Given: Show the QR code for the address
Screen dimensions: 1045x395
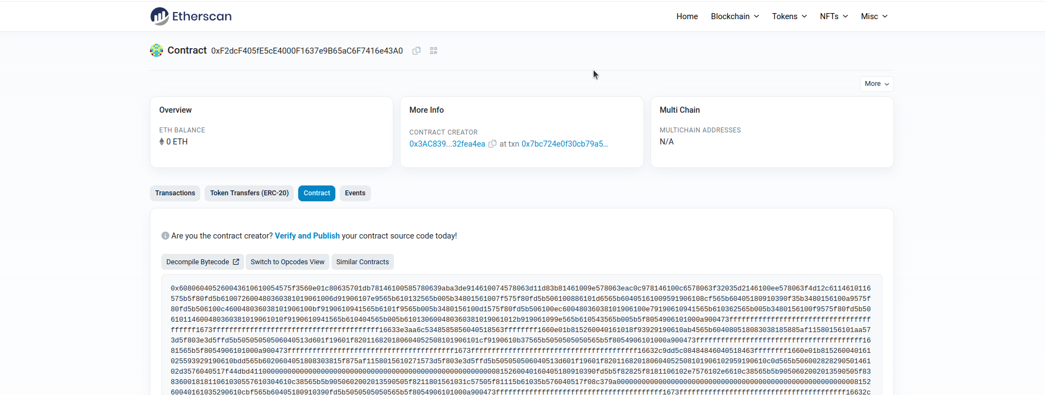Looking at the screenshot, I should (434, 51).
